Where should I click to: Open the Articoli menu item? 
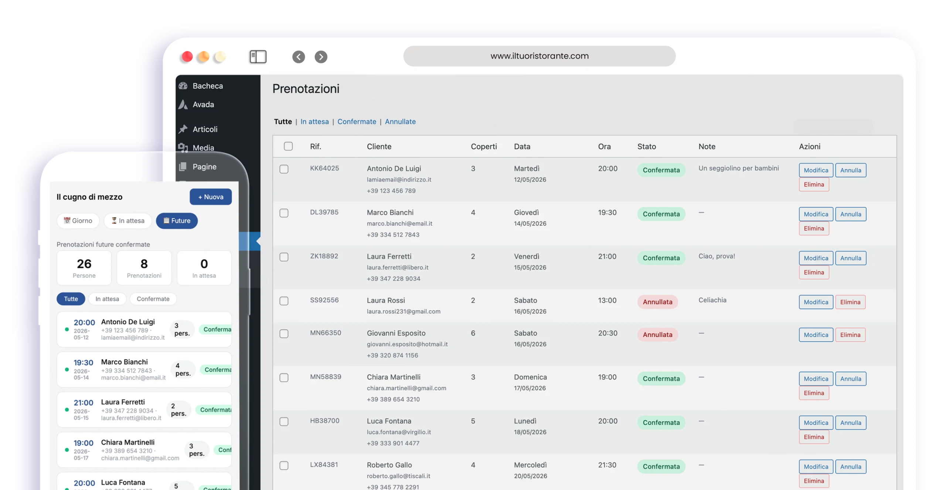[x=205, y=129]
